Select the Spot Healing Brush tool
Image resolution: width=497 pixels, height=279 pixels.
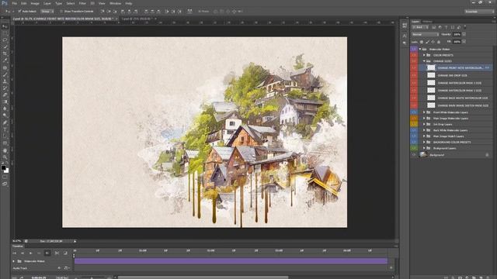[5, 67]
